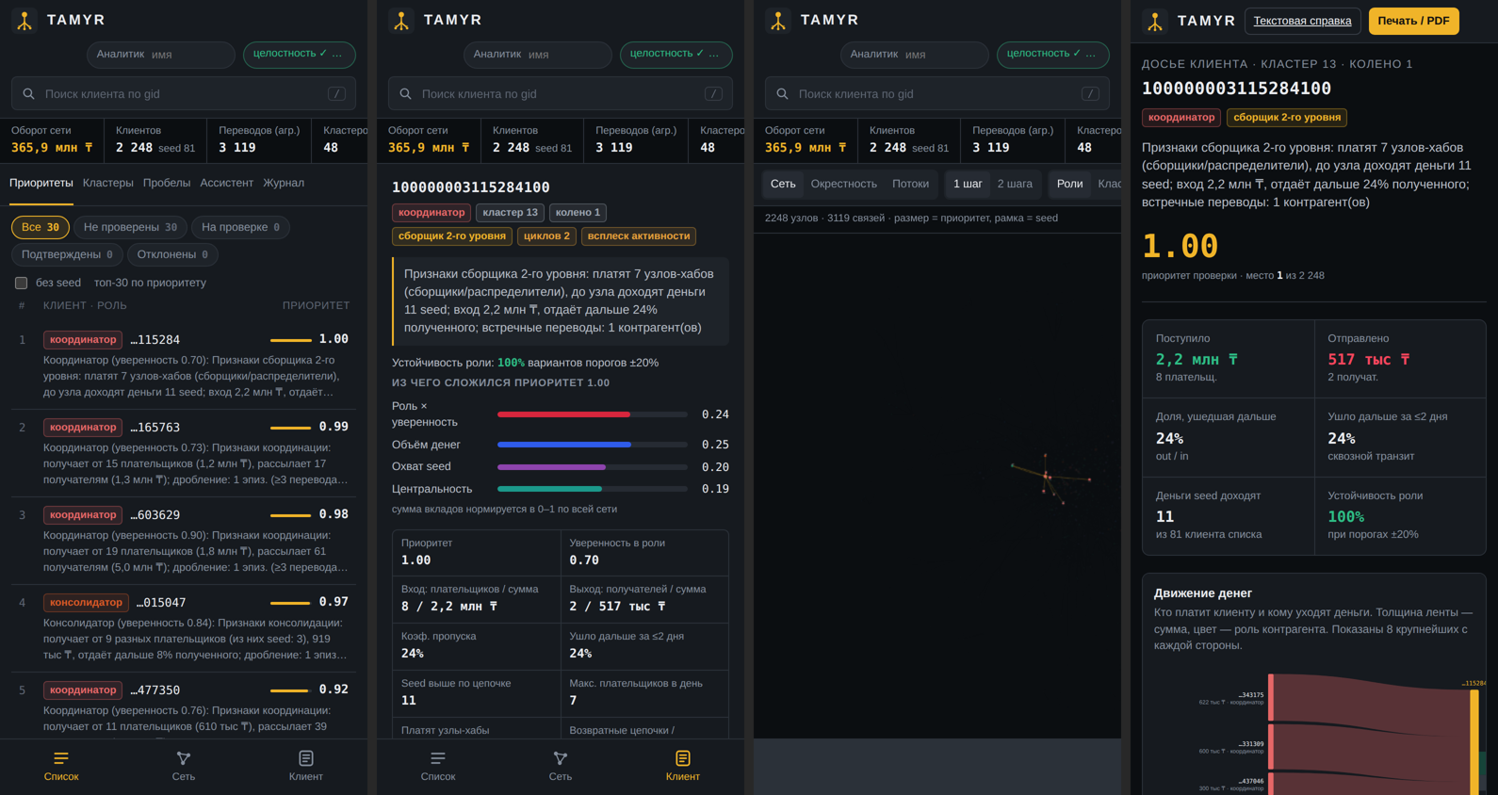This screenshot has height=795, width=1498.
Task: Click TAMYR logo icon in dossier panel
Action: point(1155,20)
